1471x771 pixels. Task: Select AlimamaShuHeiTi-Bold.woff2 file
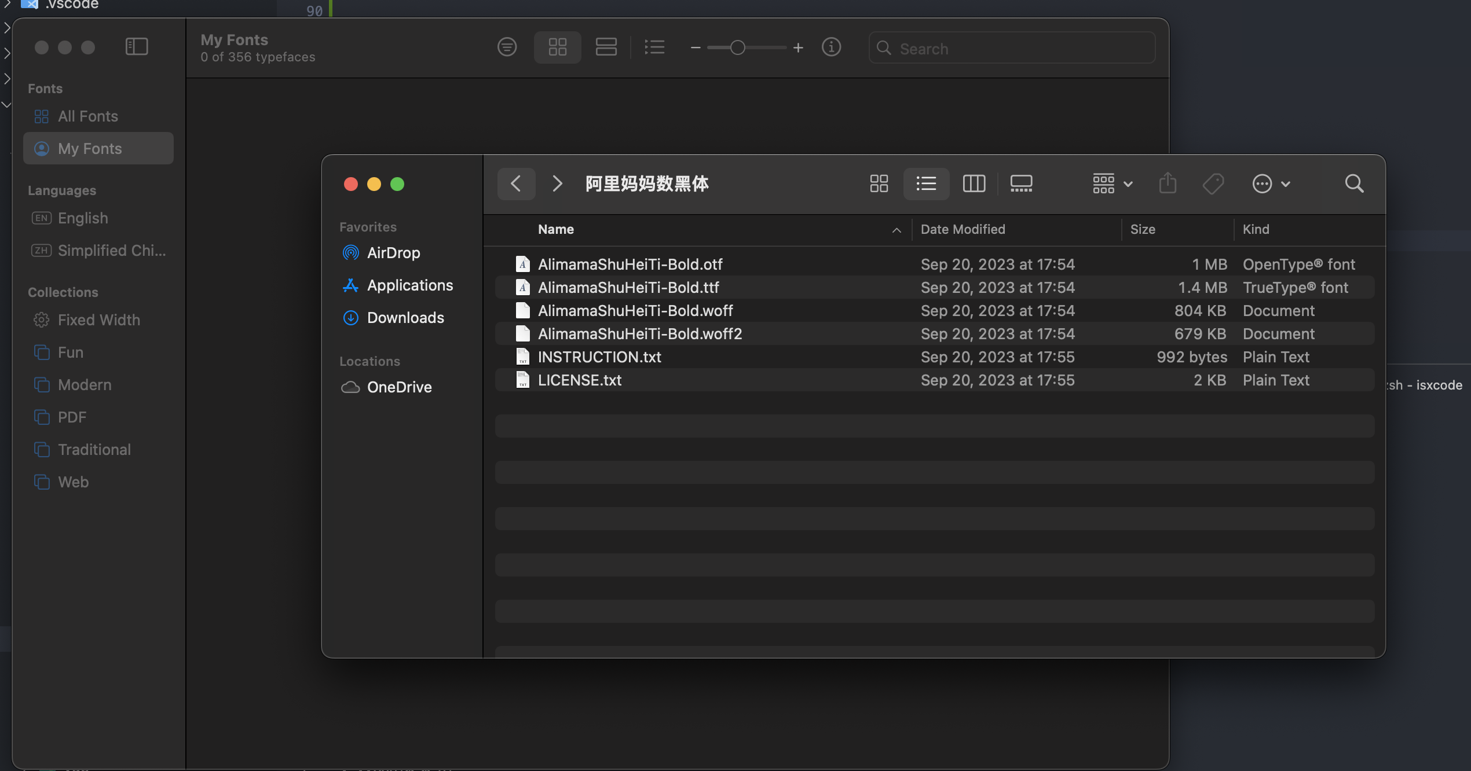tap(934, 334)
